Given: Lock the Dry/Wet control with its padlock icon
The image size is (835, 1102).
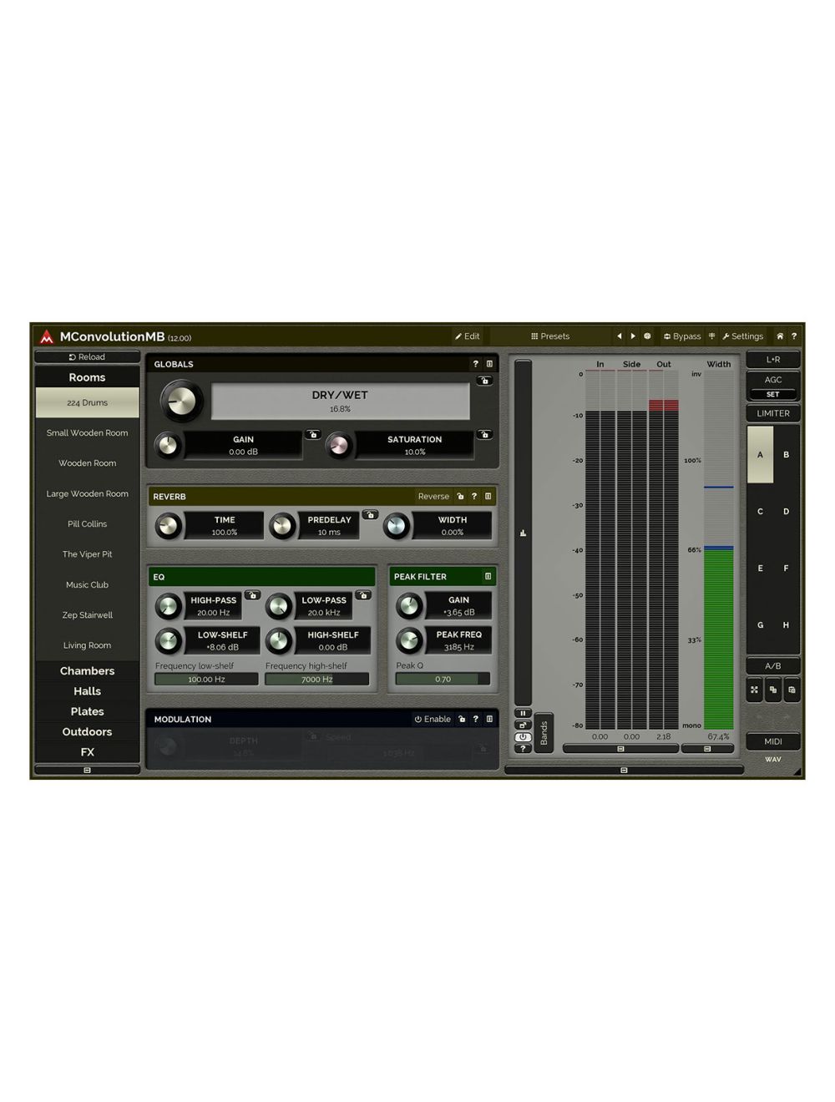Looking at the screenshot, I should click(x=484, y=381).
